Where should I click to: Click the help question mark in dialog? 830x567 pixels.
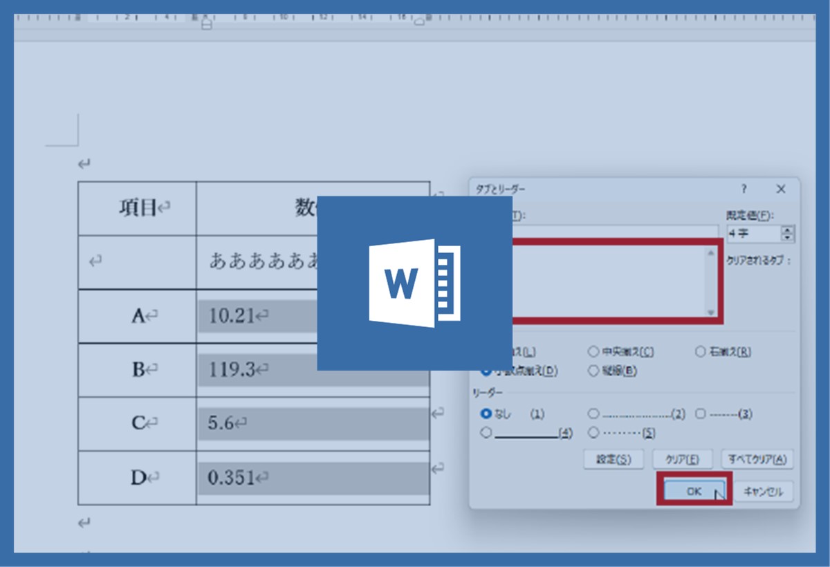point(744,189)
